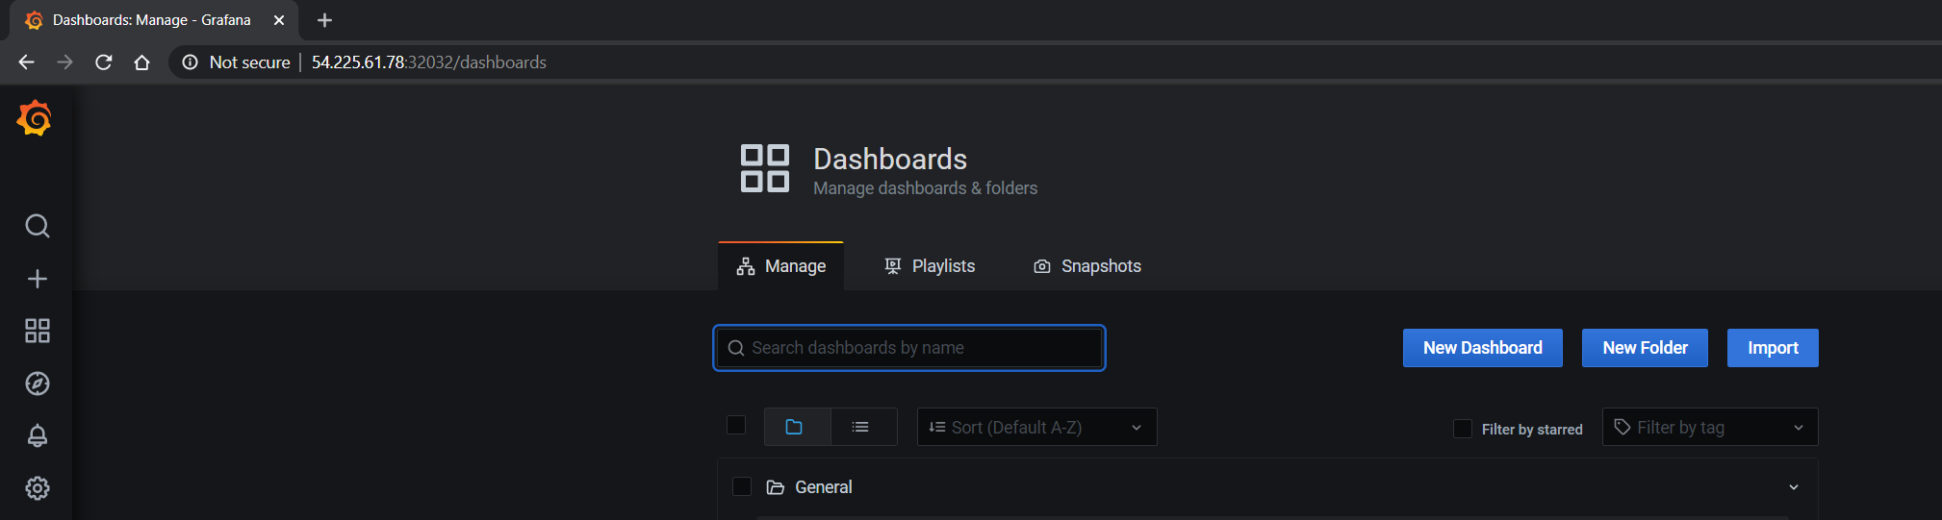Open the search icon in sidebar
1942x520 pixels.
point(37,226)
